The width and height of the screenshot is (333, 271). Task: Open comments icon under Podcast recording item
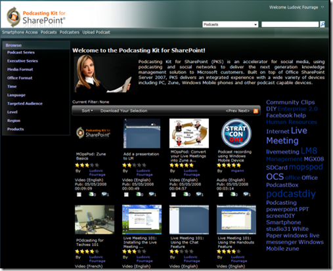tap(246, 194)
